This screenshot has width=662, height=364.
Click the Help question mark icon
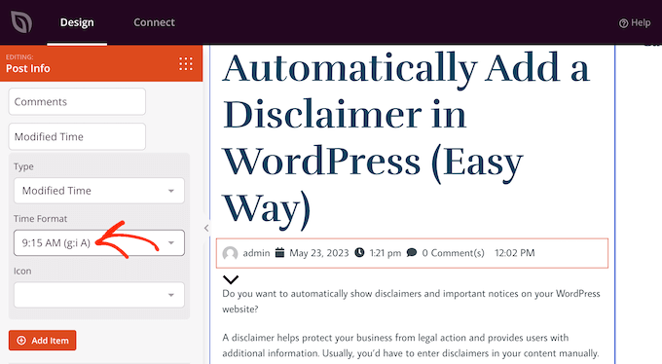pyautogui.click(x=624, y=23)
